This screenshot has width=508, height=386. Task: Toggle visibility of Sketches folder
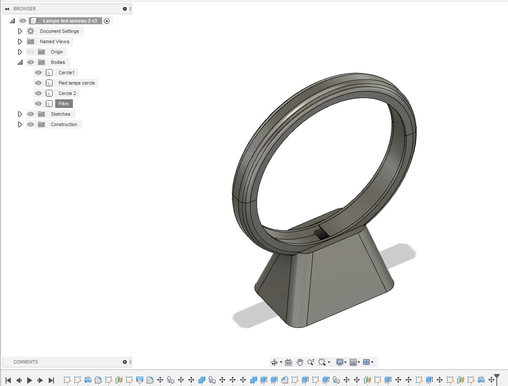(x=31, y=114)
